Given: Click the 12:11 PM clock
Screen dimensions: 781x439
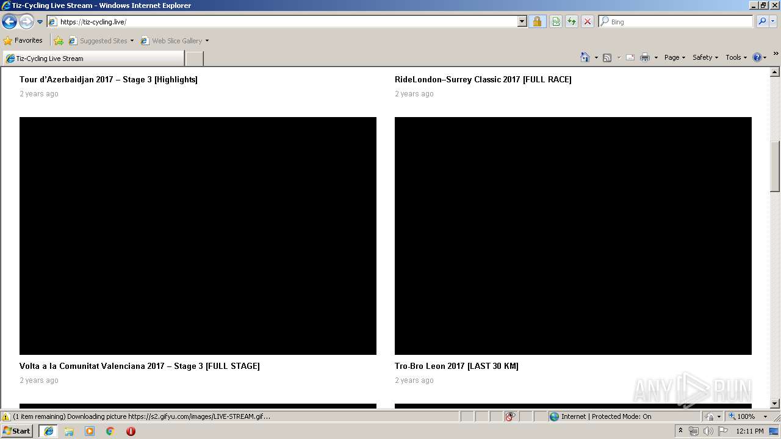Looking at the screenshot, I should tap(750, 431).
